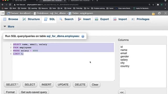
Task: Click the Privileges icon
Action: coord(133,19)
